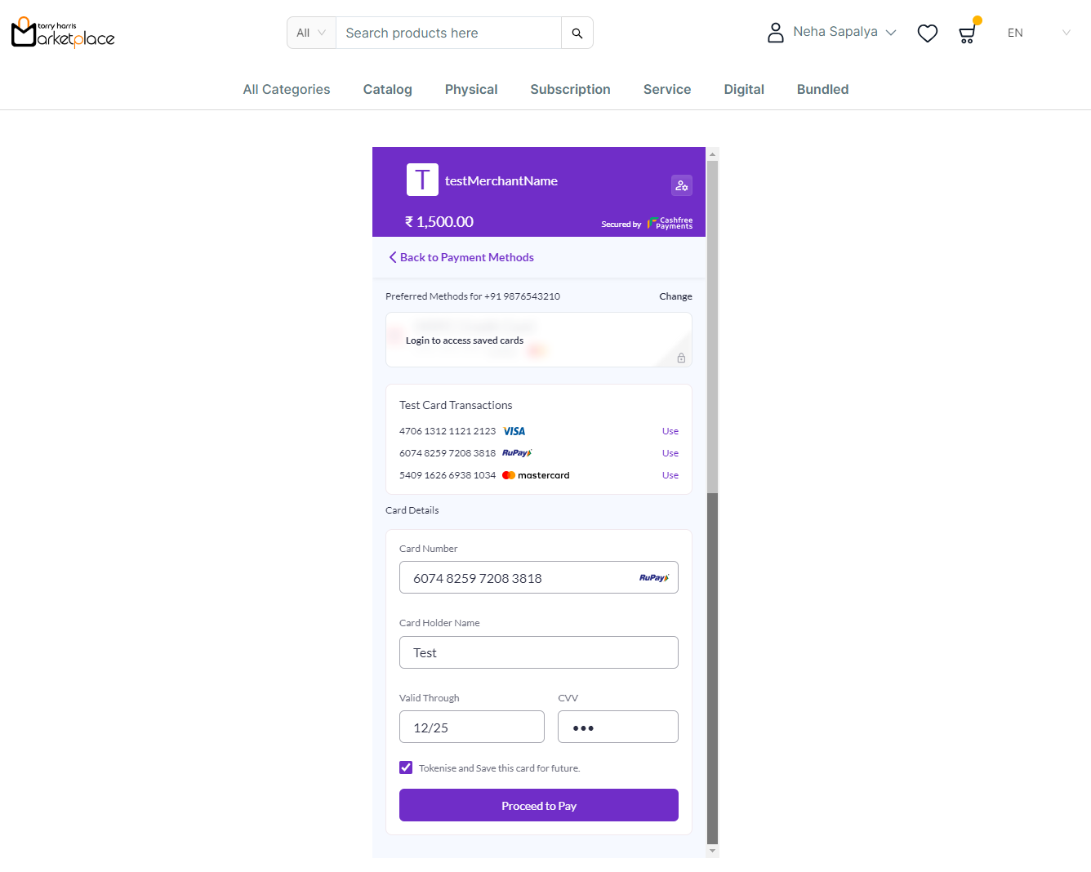
Task: Click the back chevron beside Payment Methods
Action: tap(393, 257)
